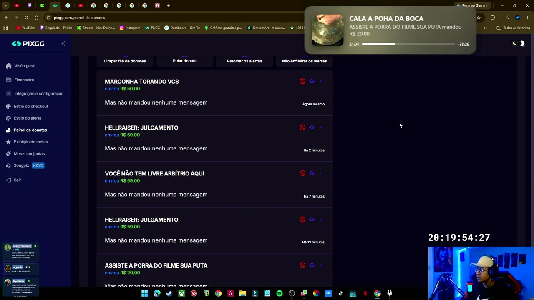Replay the ASSISTE A PORRA DO FILME alert
Screen dimensions: 534x300
312,265
